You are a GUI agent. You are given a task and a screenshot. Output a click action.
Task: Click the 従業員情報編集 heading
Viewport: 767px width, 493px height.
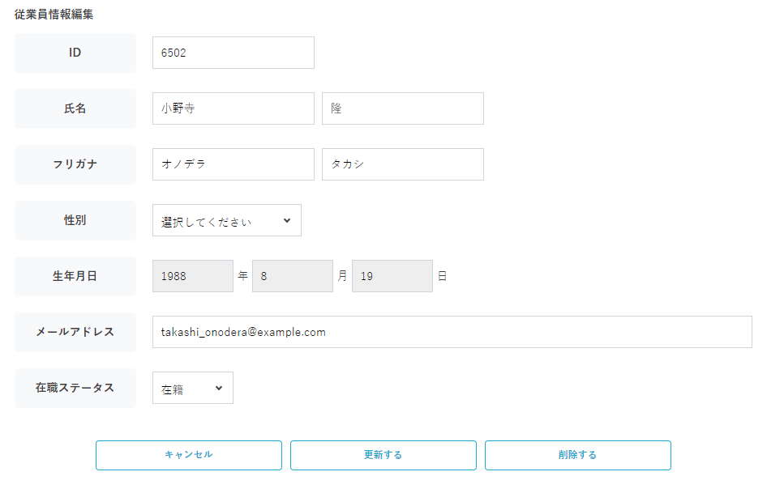[54, 15]
